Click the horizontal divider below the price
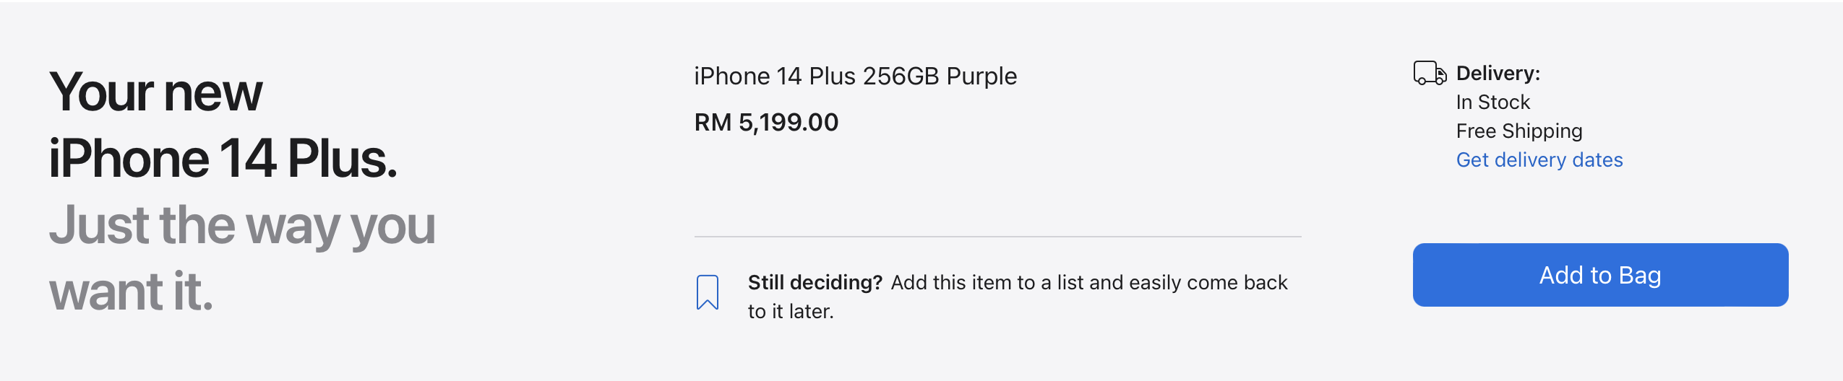Screen dimensions: 1843x381 (997, 237)
